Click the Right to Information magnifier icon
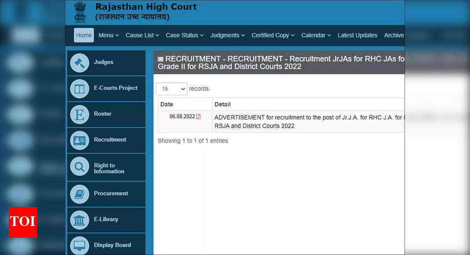The image size is (470, 255). (80, 166)
